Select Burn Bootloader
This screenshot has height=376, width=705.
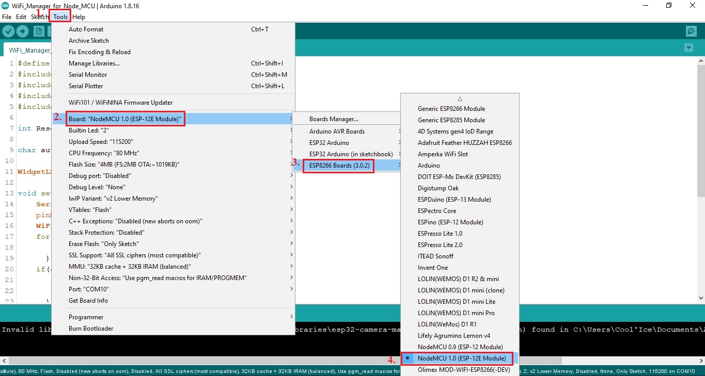tap(174, 329)
